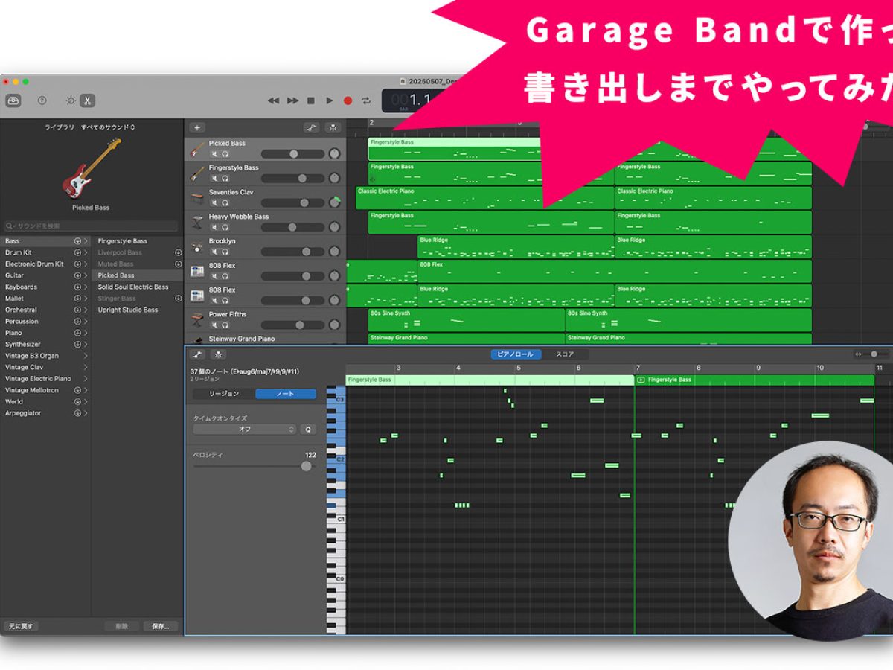Click the Picked Bass track instrument icon
Image resolution: width=893 pixels, height=670 pixels.
[197, 150]
